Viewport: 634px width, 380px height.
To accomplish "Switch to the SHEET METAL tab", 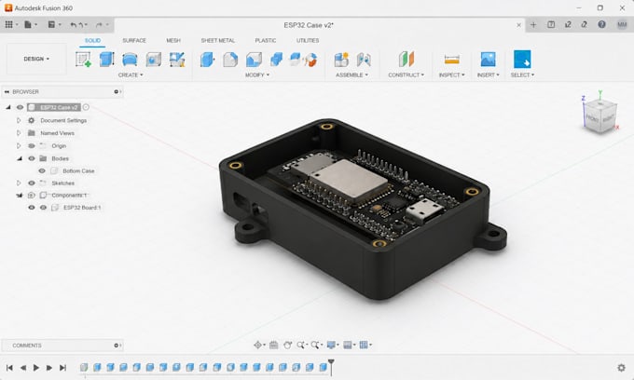I will [x=218, y=40].
